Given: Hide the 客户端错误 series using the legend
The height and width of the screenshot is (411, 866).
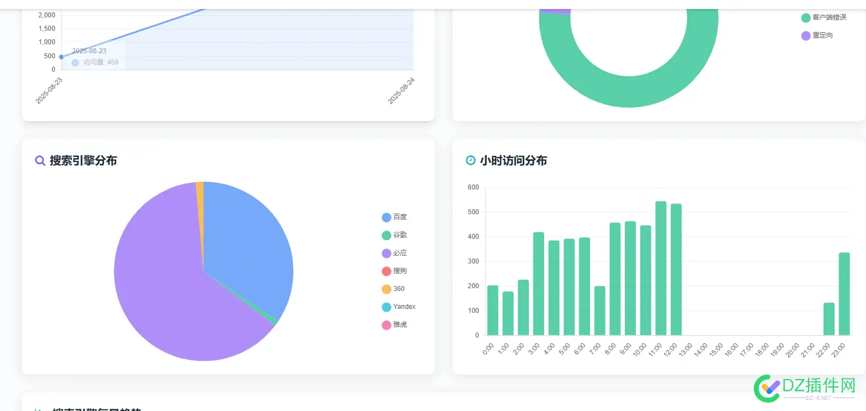Looking at the screenshot, I should point(824,17).
